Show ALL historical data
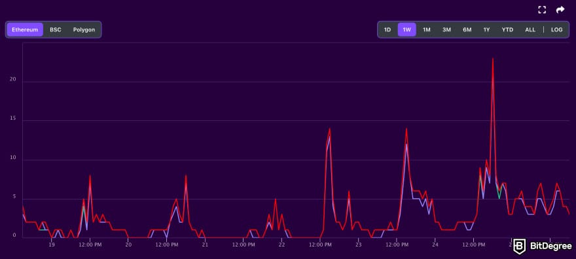The width and height of the screenshot is (576, 259). [x=530, y=29]
